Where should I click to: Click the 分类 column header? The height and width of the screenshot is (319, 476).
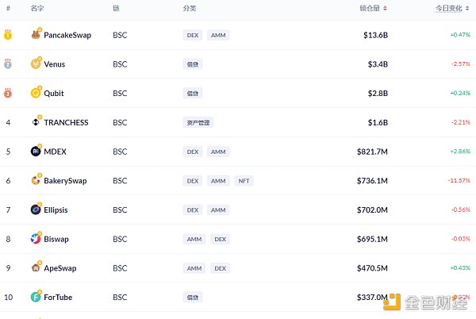tap(189, 8)
